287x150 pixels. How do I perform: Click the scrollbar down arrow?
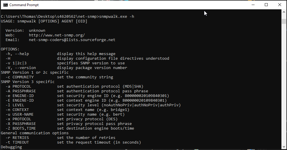pyautogui.click(x=284, y=147)
